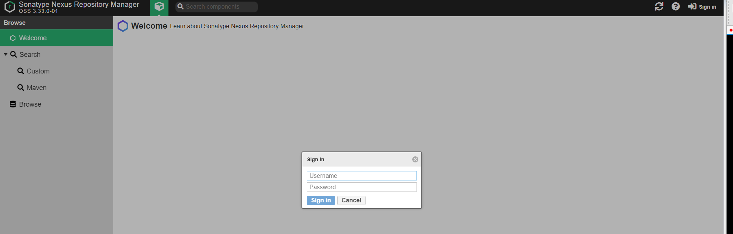733x234 pixels.
Task: Click the refresh icon in header
Action: point(659,6)
